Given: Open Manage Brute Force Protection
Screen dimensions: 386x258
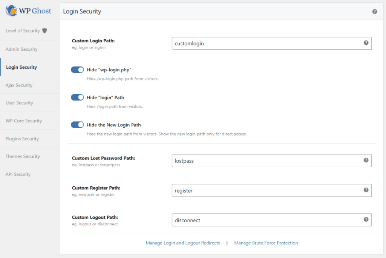Looking at the screenshot, I should (266, 243).
